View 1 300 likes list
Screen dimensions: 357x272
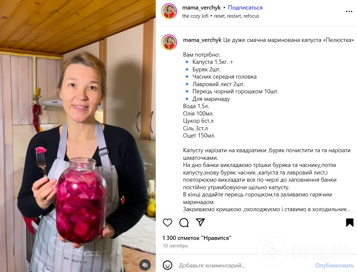(197, 238)
